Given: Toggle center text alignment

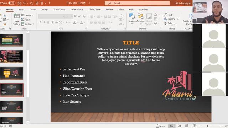Looking at the screenshot, I should click(x=95, y=22).
